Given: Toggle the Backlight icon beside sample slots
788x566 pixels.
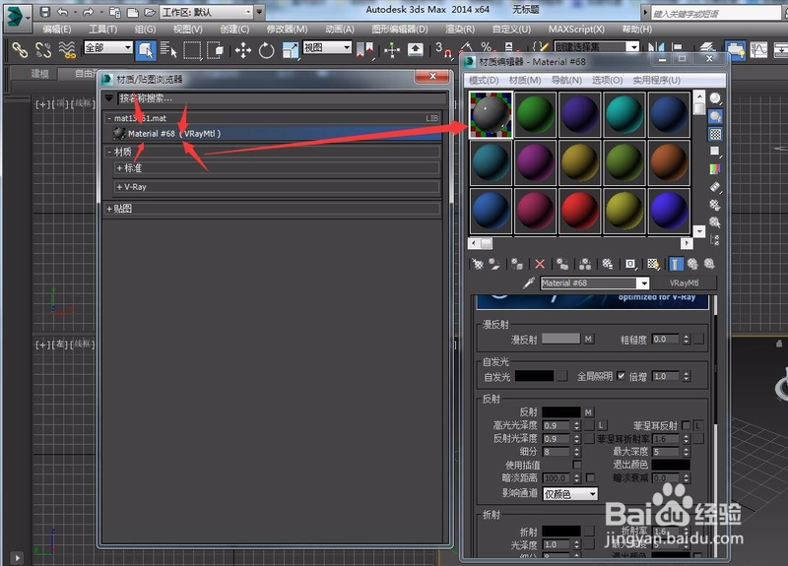Looking at the screenshot, I should click(x=715, y=116).
